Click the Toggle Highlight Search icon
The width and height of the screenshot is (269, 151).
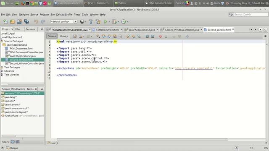(115, 36)
